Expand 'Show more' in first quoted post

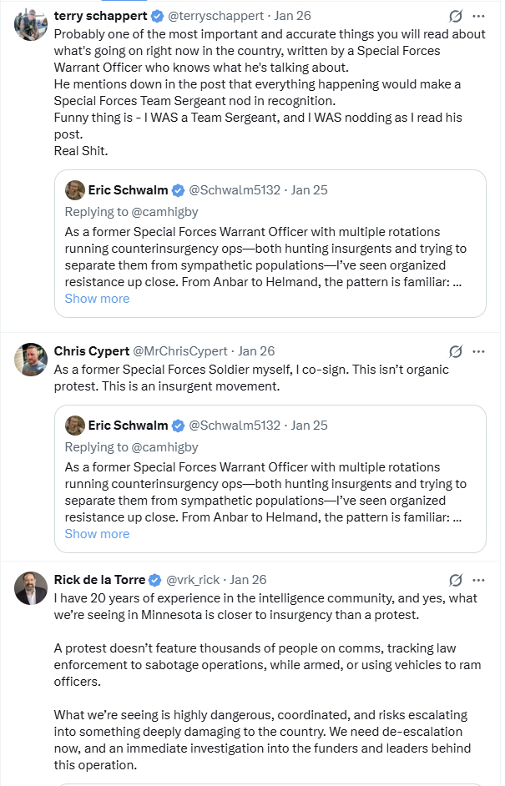pyautogui.click(x=97, y=298)
